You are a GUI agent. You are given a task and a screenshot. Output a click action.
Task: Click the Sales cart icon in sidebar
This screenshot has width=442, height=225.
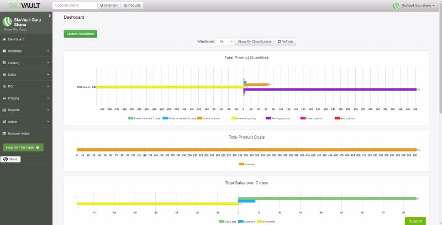tap(4, 75)
